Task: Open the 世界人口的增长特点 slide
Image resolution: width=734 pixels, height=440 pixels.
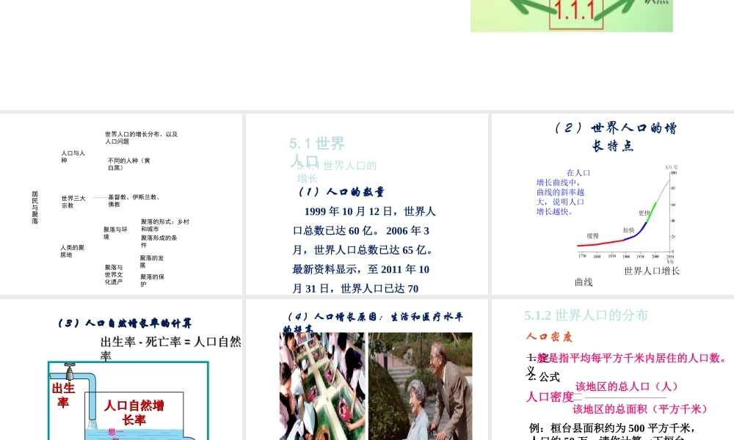Action: [613, 205]
